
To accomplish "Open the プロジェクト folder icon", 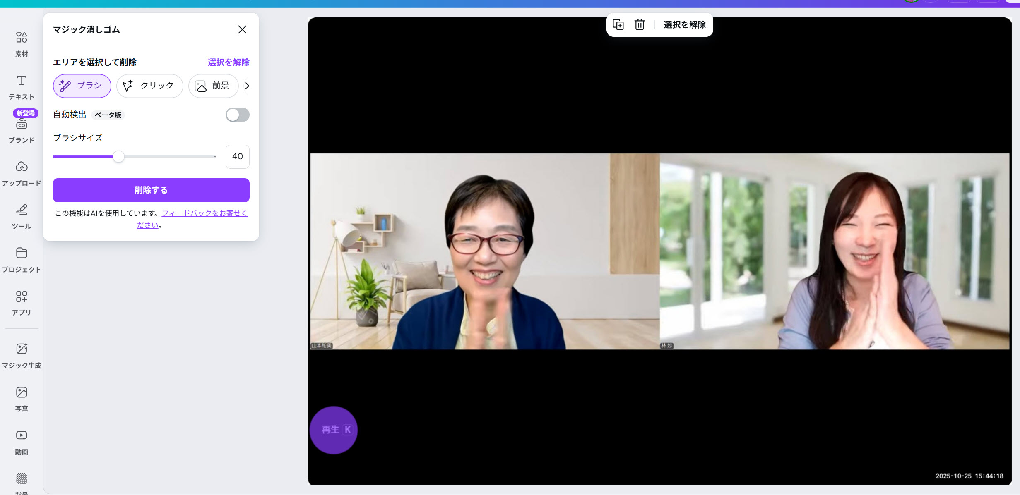I will click(22, 253).
